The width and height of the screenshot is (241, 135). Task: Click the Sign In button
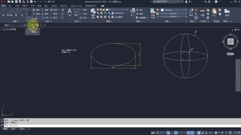189,1
